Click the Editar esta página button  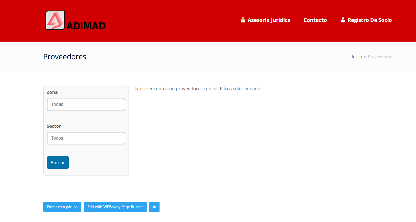[x=62, y=207]
